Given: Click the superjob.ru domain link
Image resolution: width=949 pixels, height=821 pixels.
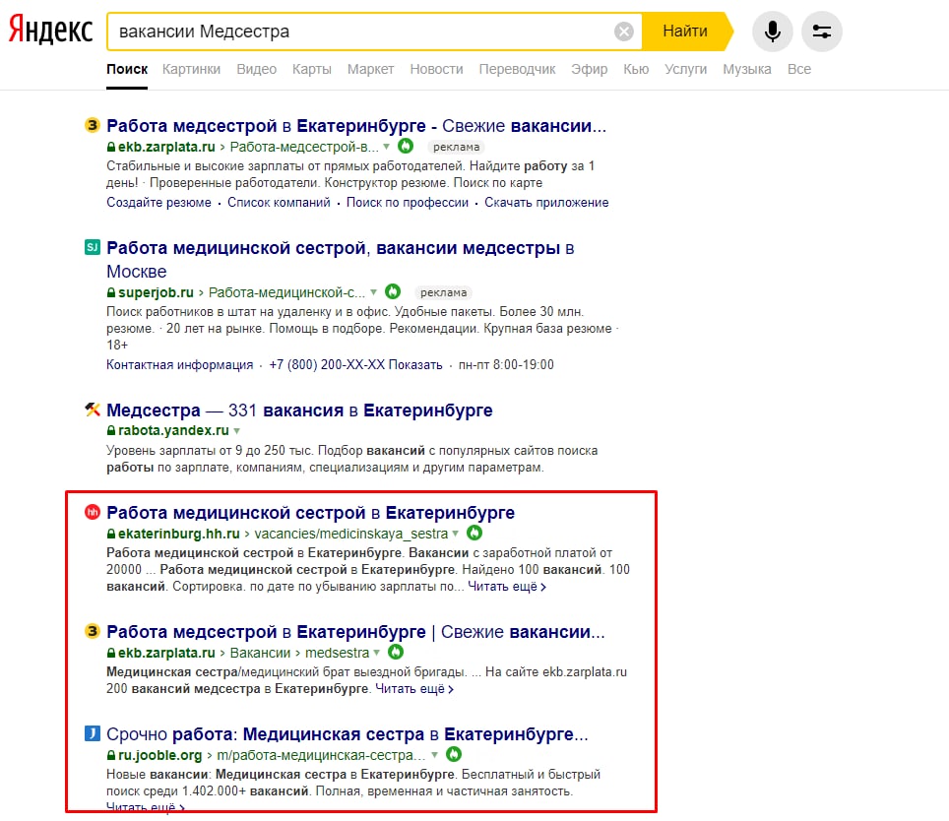Looking at the screenshot, I should pos(156,292).
